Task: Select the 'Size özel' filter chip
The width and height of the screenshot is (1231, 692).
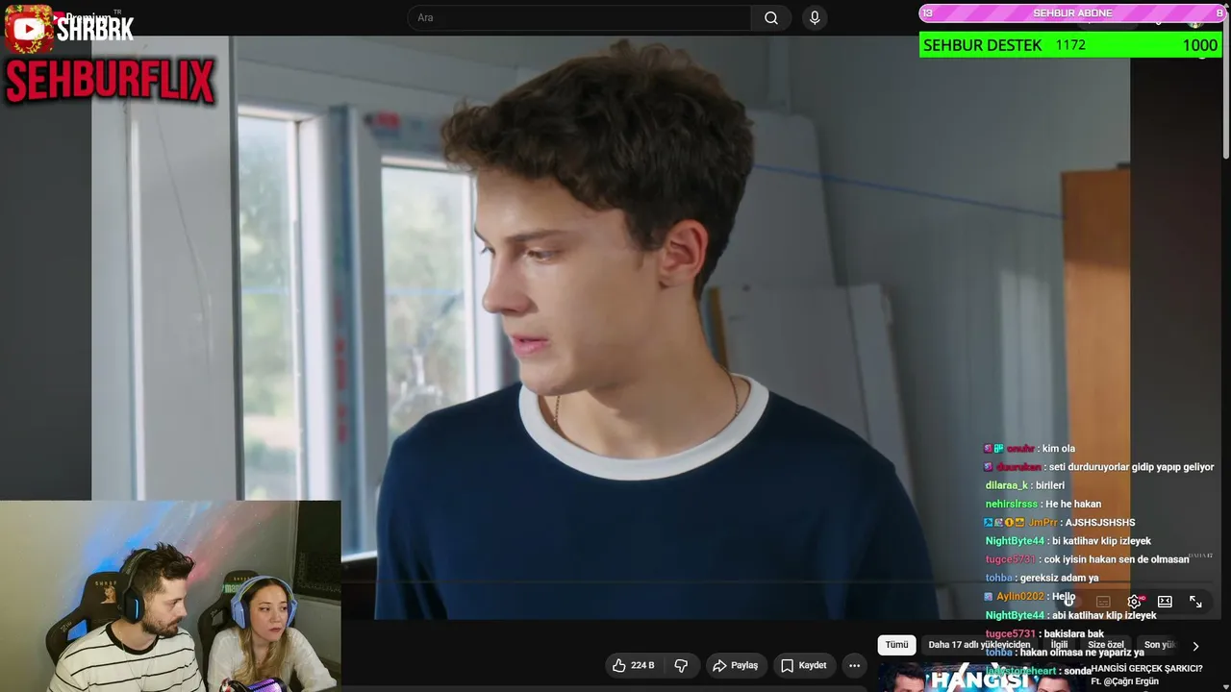Action: (x=1106, y=645)
